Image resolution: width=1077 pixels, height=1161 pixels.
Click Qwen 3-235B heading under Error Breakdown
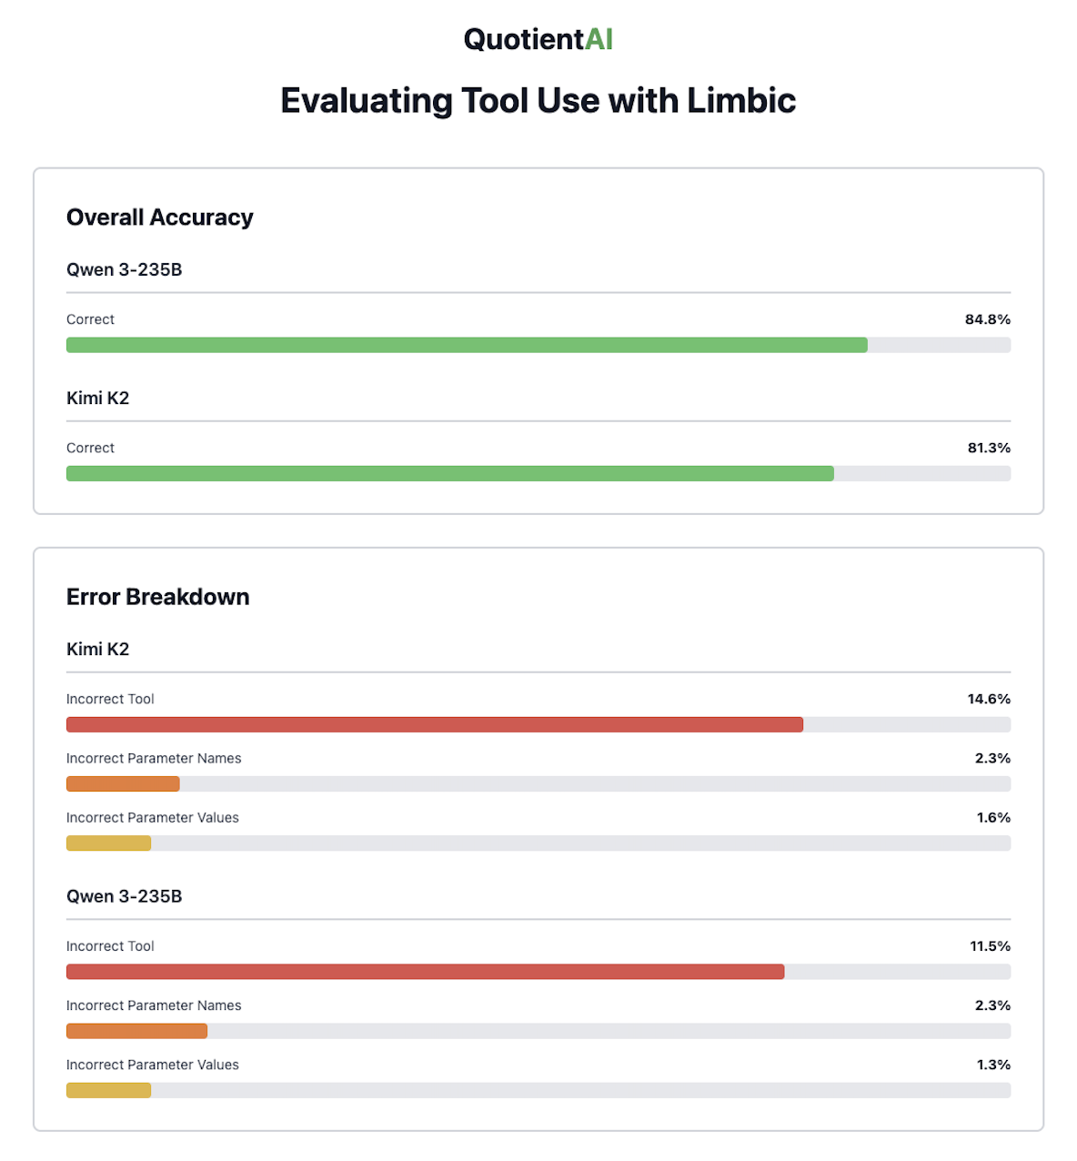point(125,896)
